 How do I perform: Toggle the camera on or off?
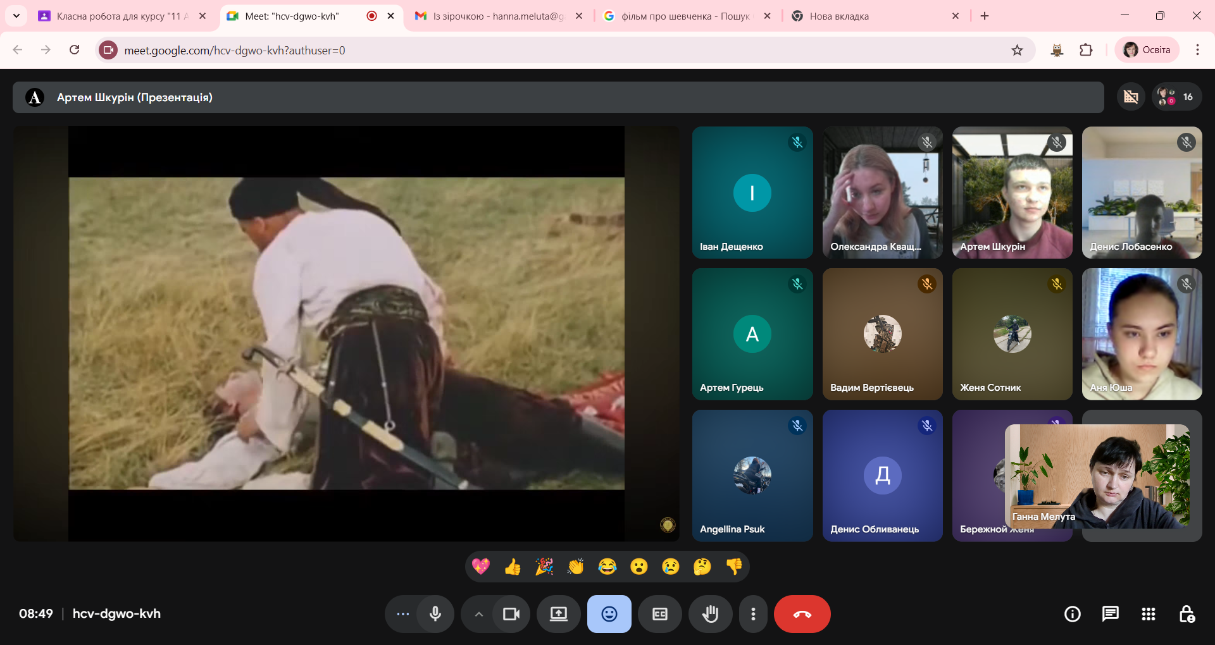pos(511,614)
